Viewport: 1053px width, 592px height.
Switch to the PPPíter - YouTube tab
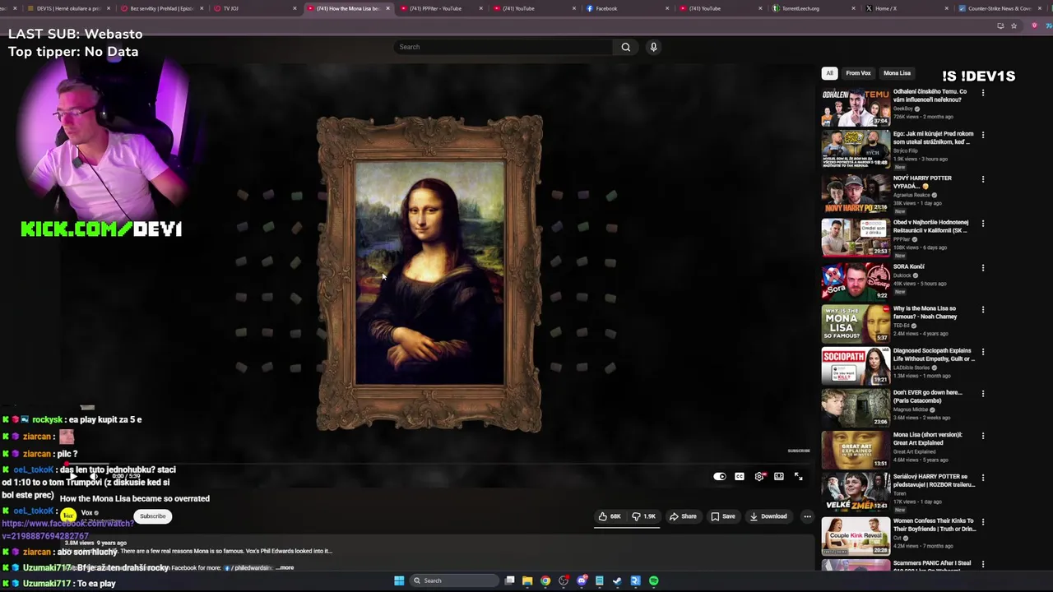440,8
